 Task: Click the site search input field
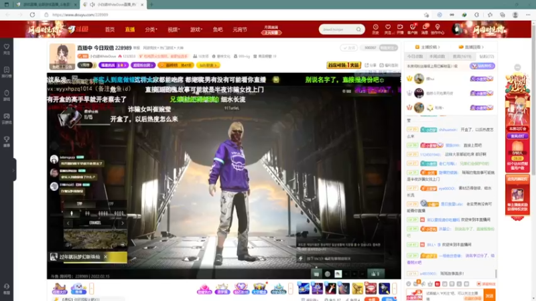click(338, 29)
